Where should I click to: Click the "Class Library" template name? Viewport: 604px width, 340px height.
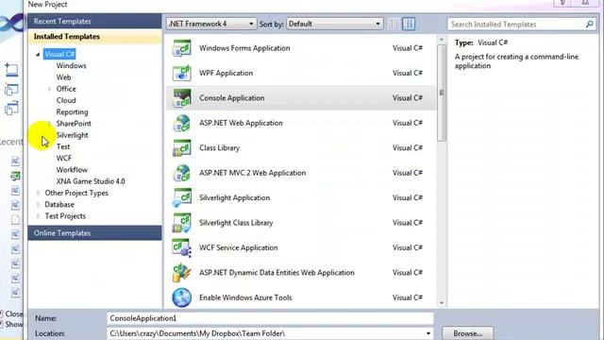pos(219,147)
